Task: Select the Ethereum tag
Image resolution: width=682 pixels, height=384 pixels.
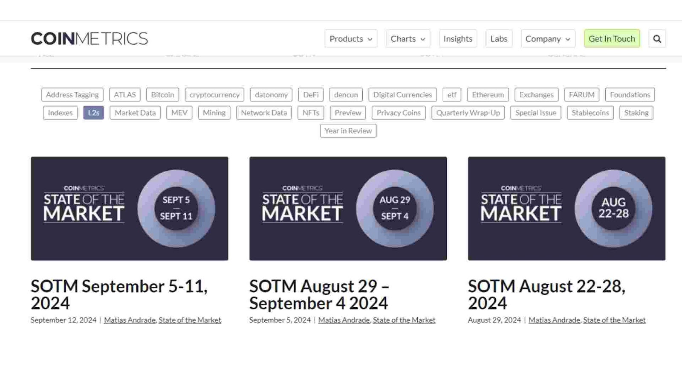Action: tap(488, 94)
